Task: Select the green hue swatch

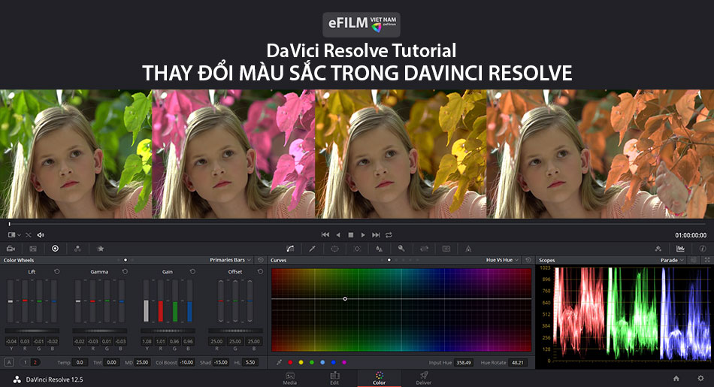Action: pos(312,362)
